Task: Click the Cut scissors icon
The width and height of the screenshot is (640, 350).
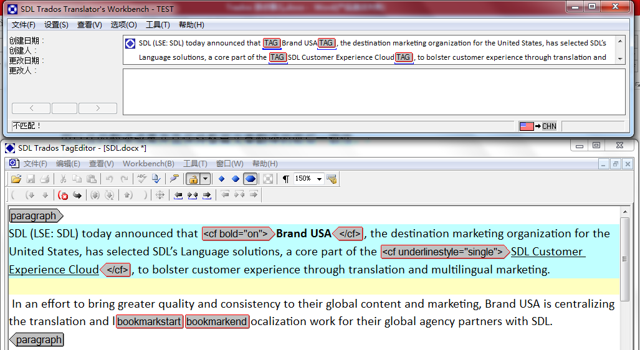Action: [63, 179]
